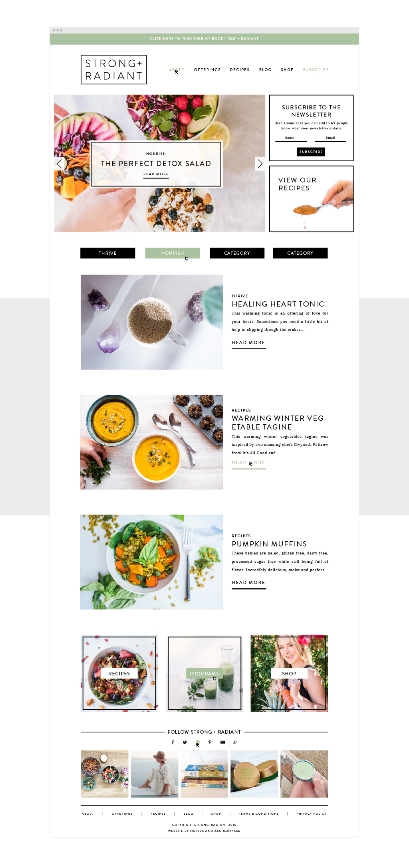Screen dimensions: 409x861
Task: Select the Thrive category tab
Action: click(x=108, y=253)
